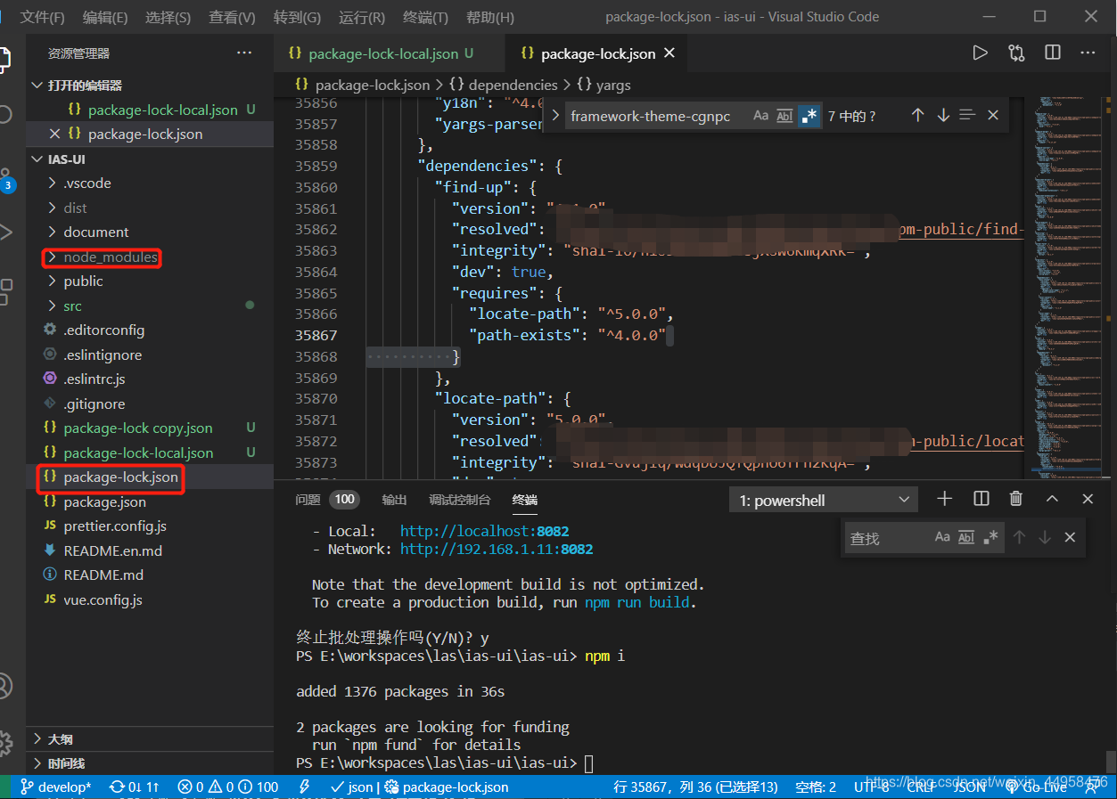Image resolution: width=1117 pixels, height=799 pixels.
Task: Maximize the panel with up chevron
Action: [x=1052, y=499]
